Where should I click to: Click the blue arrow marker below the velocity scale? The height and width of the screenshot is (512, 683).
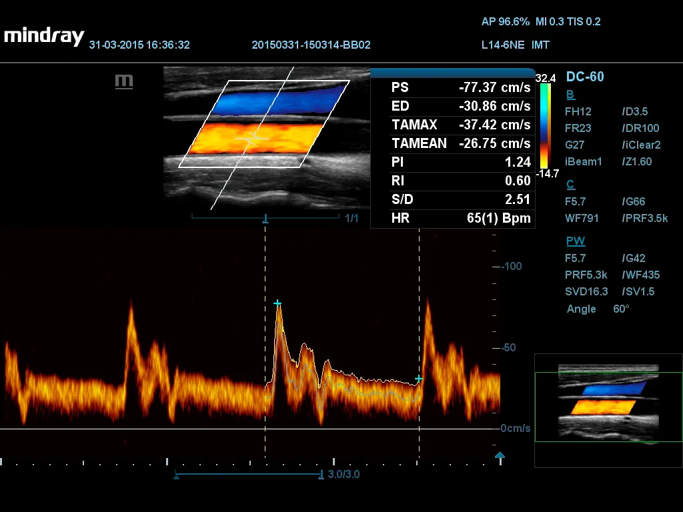coord(500,456)
